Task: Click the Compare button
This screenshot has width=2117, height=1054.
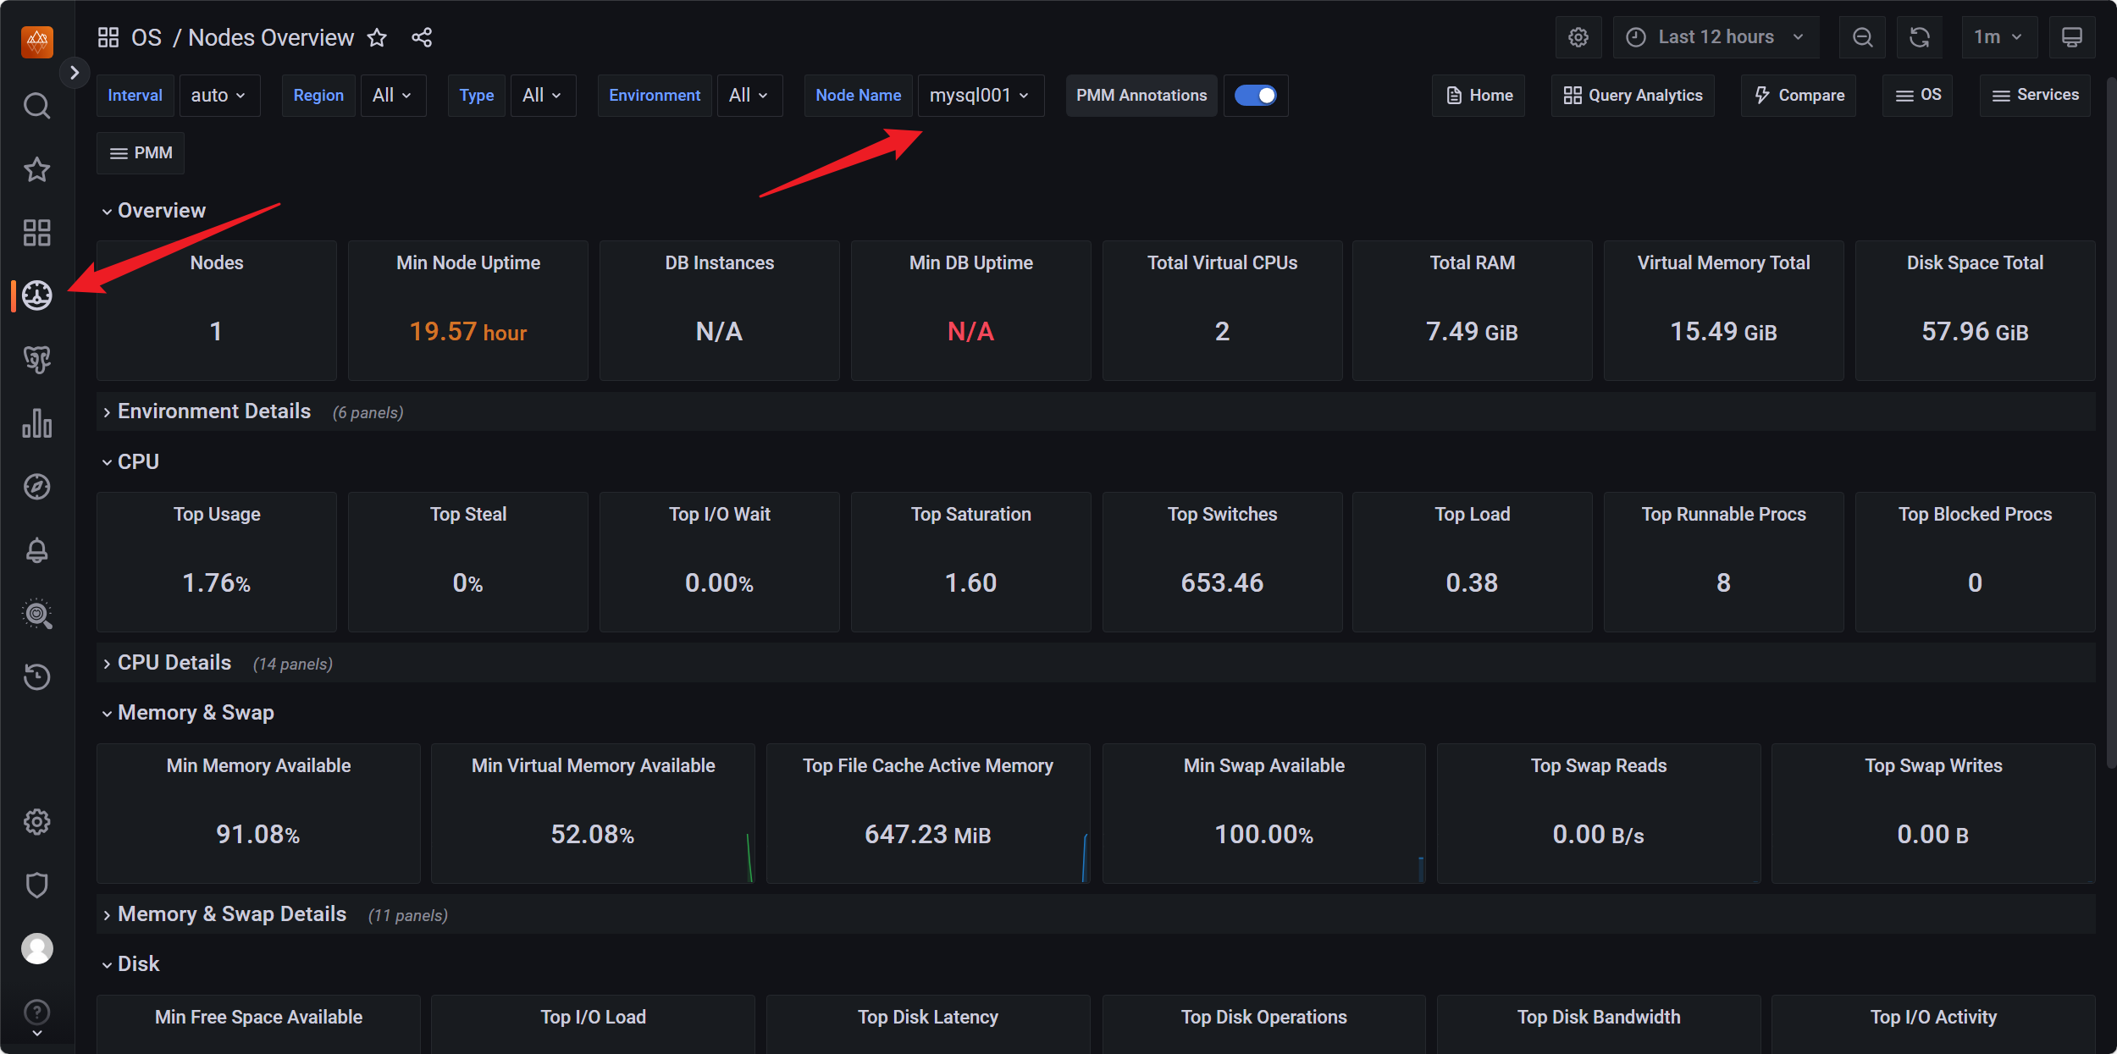Action: point(1799,96)
